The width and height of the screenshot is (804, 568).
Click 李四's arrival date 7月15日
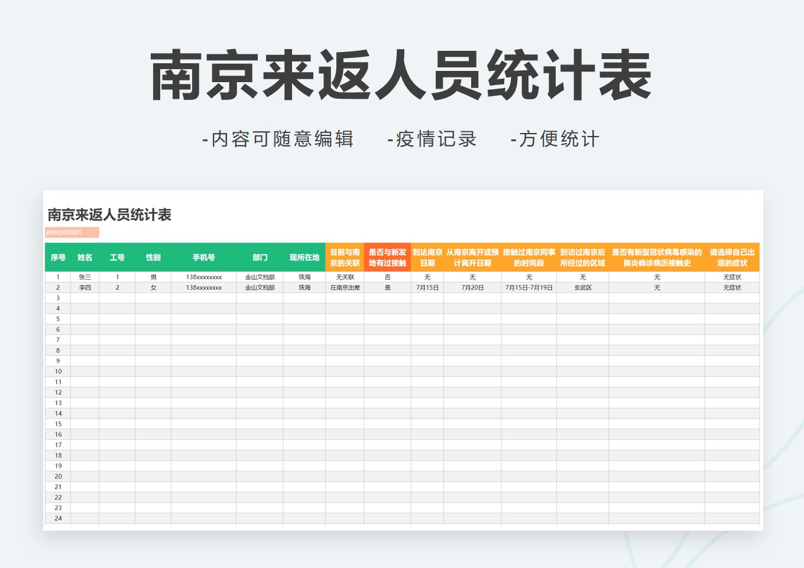427,287
